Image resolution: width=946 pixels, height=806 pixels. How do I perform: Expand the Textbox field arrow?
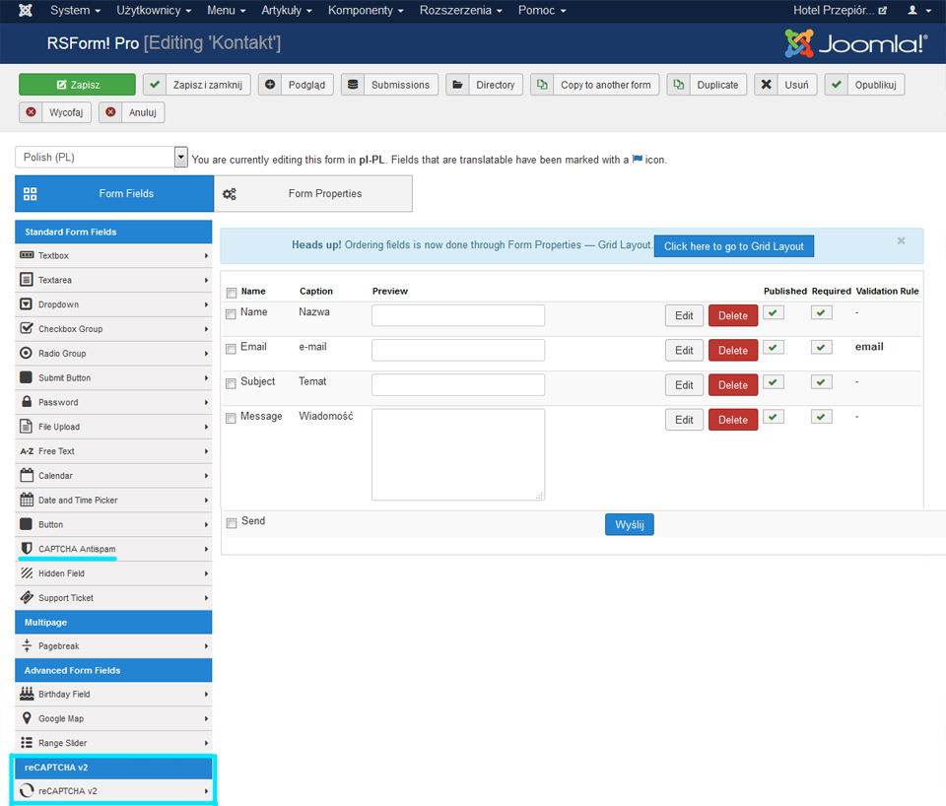(206, 256)
